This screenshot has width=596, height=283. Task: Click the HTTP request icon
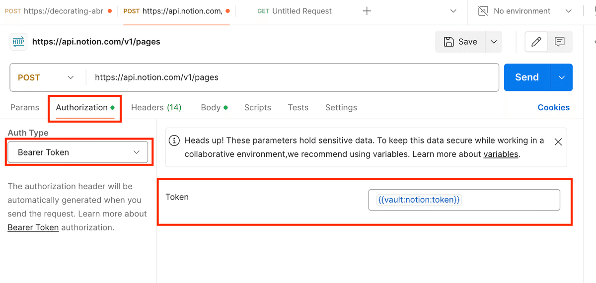click(18, 42)
